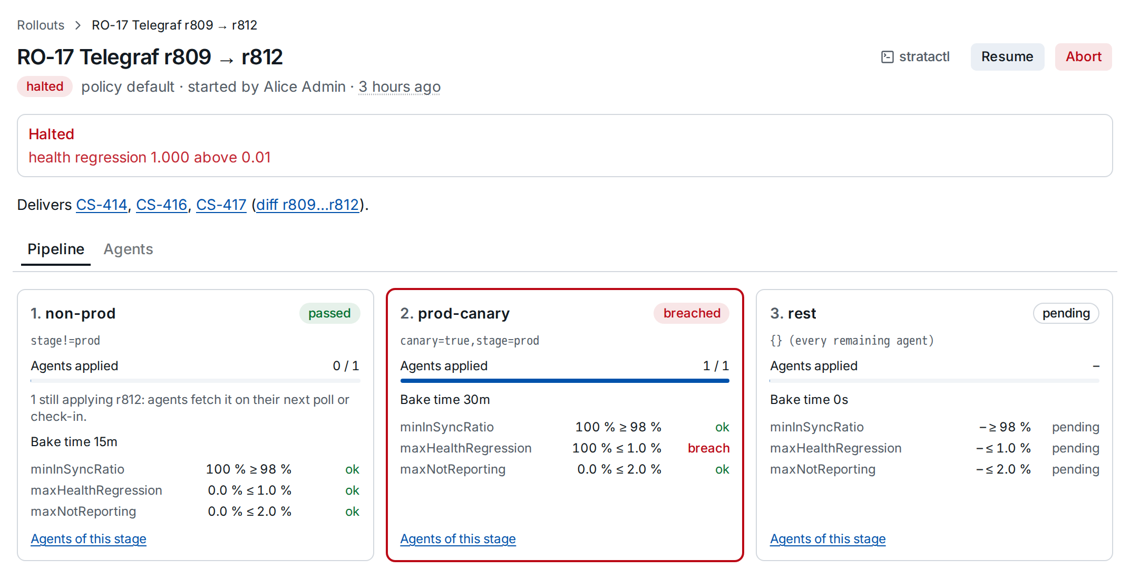Click the breadcrumb chevron separator after Rollouts
Viewport: 1130px width, 578px height.
[x=78, y=25]
